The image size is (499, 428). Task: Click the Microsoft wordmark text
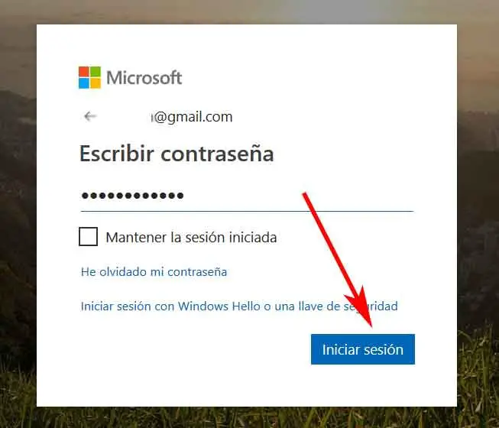coord(144,78)
